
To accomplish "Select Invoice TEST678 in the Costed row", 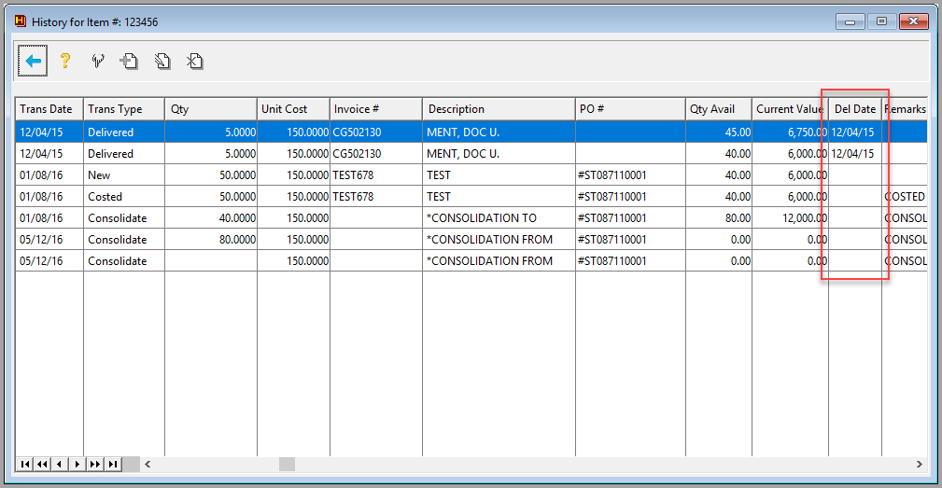I will 376,197.
